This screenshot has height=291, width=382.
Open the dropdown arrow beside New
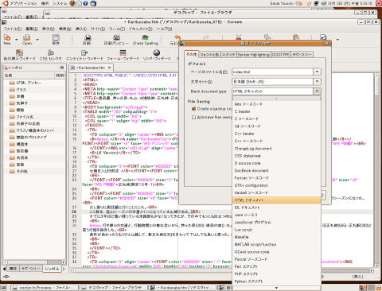point(17,40)
